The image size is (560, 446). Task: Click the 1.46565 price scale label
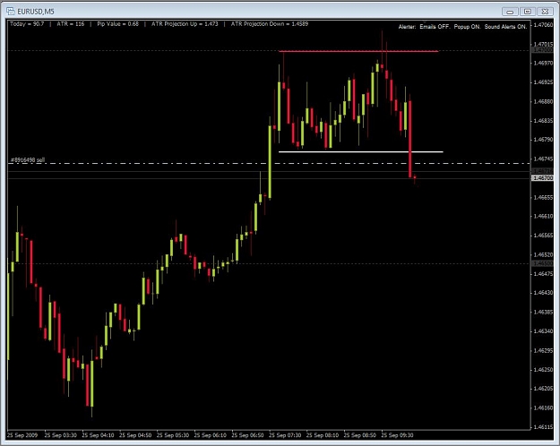pyautogui.click(x=543, y=236)
